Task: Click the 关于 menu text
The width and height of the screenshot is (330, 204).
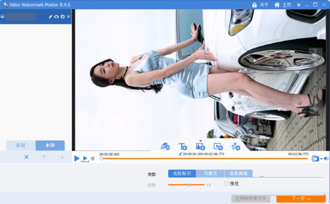Action: click(264, 5)
